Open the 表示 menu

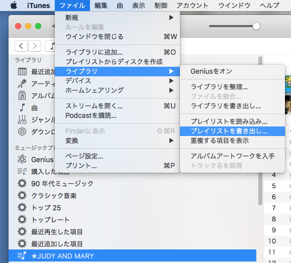tap(138, 6)
